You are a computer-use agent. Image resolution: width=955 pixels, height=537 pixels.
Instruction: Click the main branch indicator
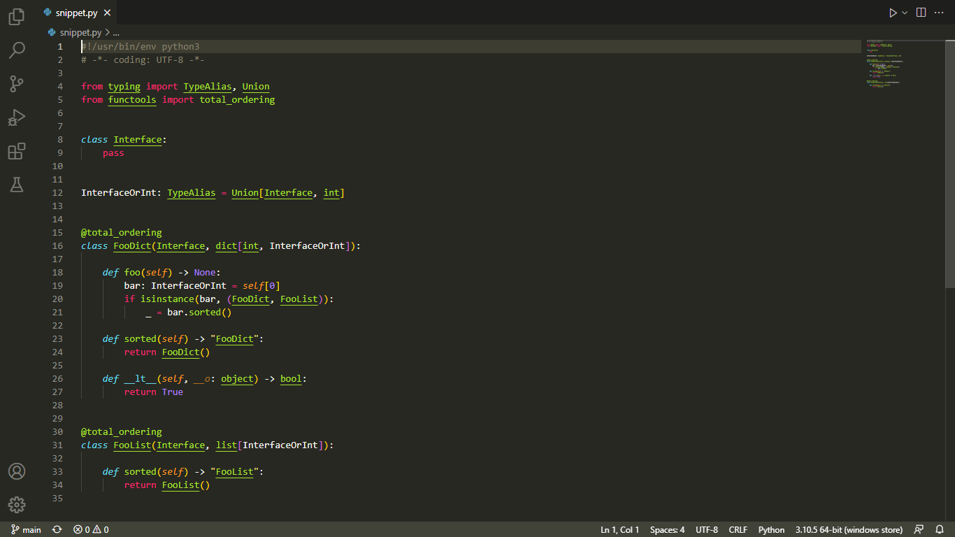(x=25, y=529)
